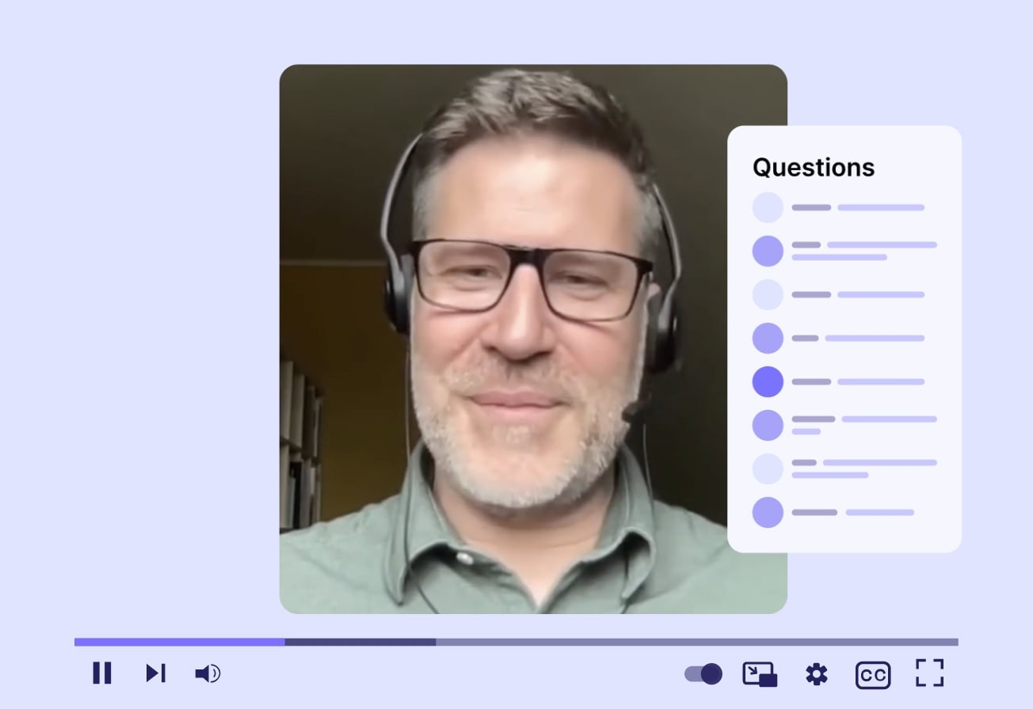This screenshot has width=1033, height=709.
Task: Click the Questions panel heading
Action: (x=813, y=168)
